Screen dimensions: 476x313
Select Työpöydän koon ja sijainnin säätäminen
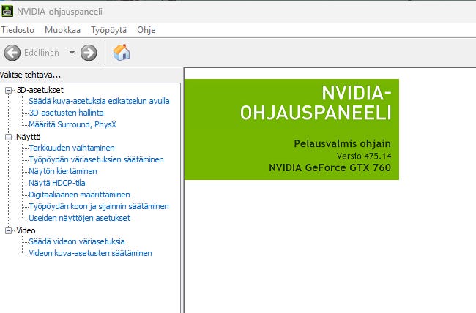point(99,206)
